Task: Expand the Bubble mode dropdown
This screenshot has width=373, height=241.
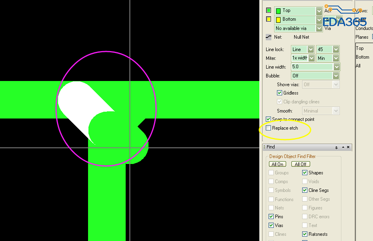Action: tap(336, 76)
